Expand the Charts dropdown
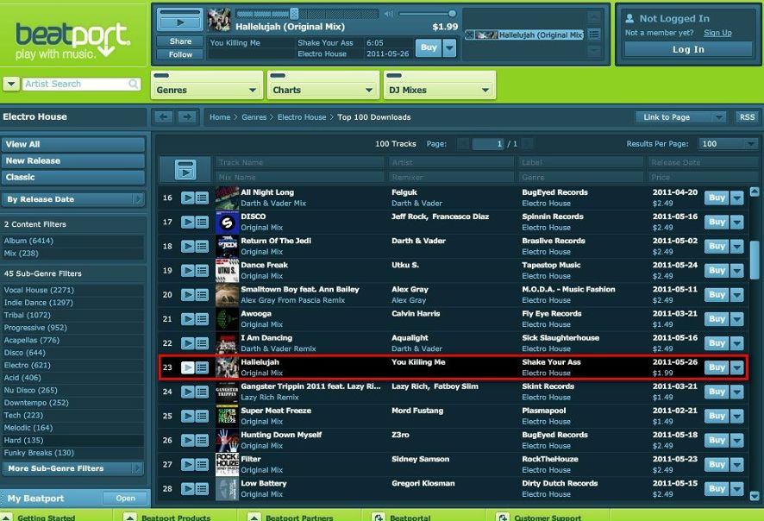764x521 pixels. [322, 90]
